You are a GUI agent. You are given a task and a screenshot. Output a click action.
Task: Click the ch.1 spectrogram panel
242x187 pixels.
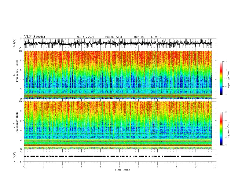click(x=118, y=75)
